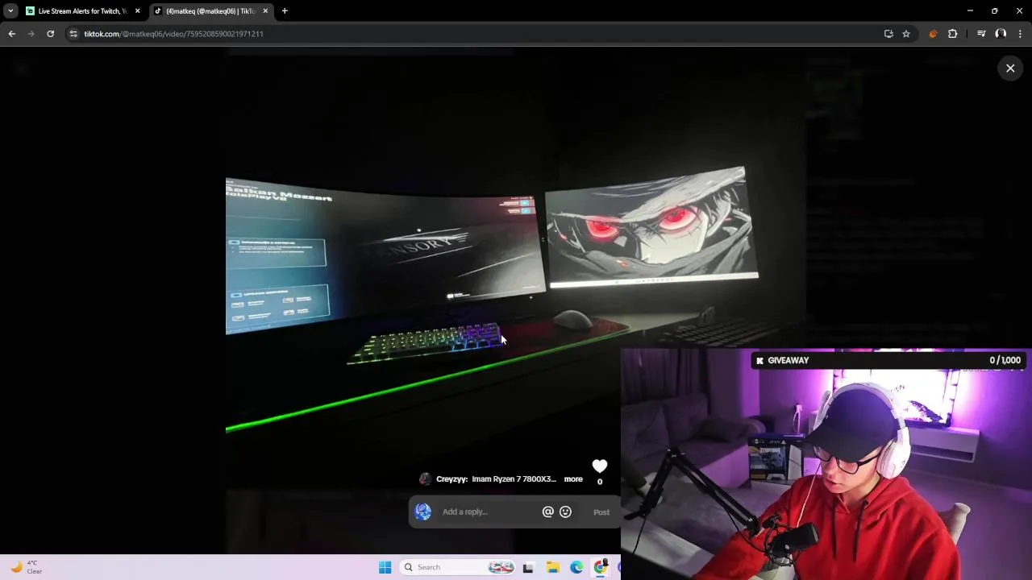Open the weather widget showing Clear
The width and height of the screenshot is (1032, 580).
[x=26, y=567]
